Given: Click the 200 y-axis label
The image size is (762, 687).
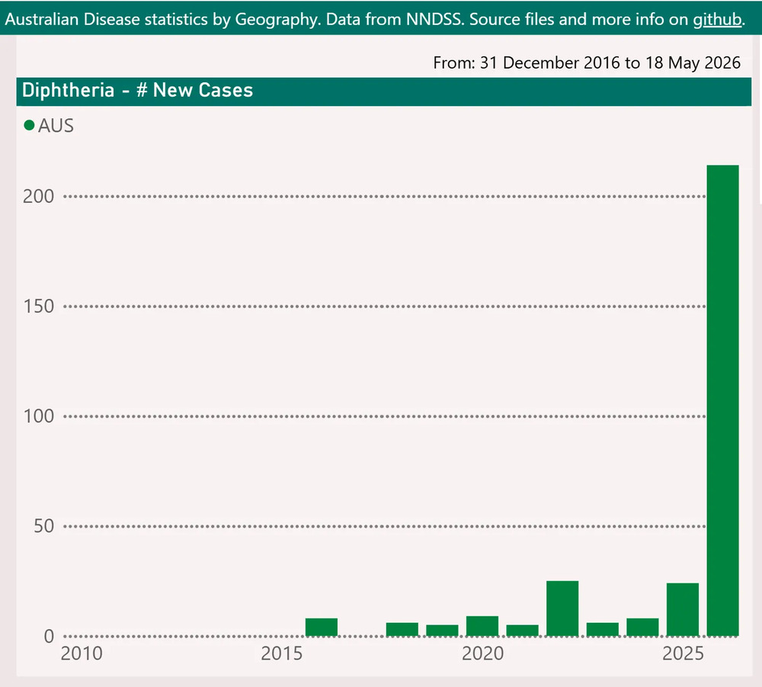Looking at the screenshot, I should (x=38, y=197).
